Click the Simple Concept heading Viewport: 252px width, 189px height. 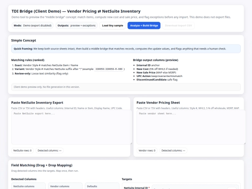point(23,41)
